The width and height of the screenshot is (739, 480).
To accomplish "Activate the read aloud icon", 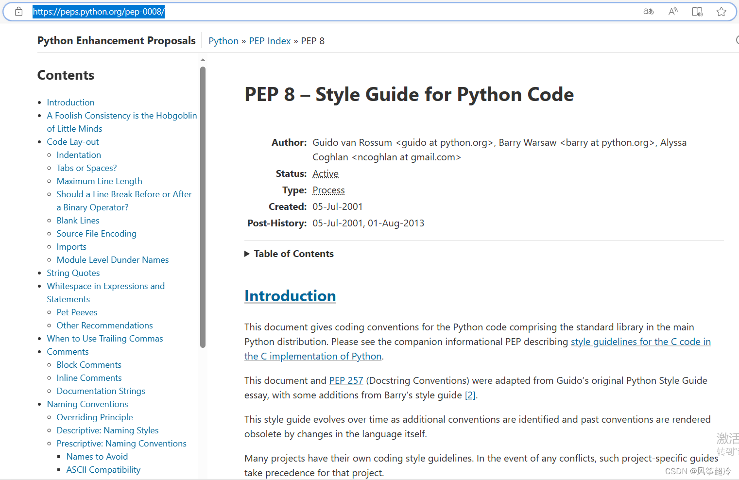I will click(673, 12).
